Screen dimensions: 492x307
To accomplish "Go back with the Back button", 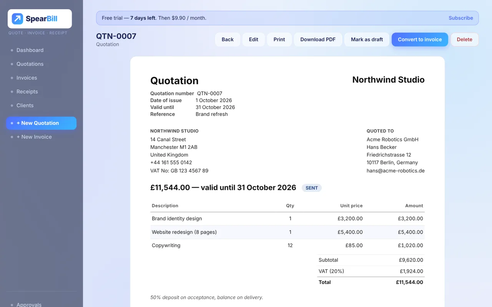I will pyautogui.click(x=228, y=40).
